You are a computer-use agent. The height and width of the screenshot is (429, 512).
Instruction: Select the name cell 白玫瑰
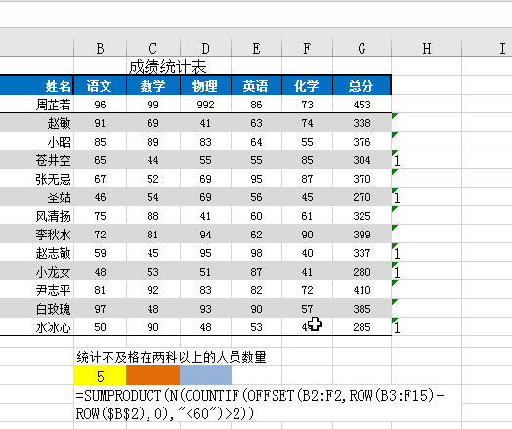[x=37, y=309]
